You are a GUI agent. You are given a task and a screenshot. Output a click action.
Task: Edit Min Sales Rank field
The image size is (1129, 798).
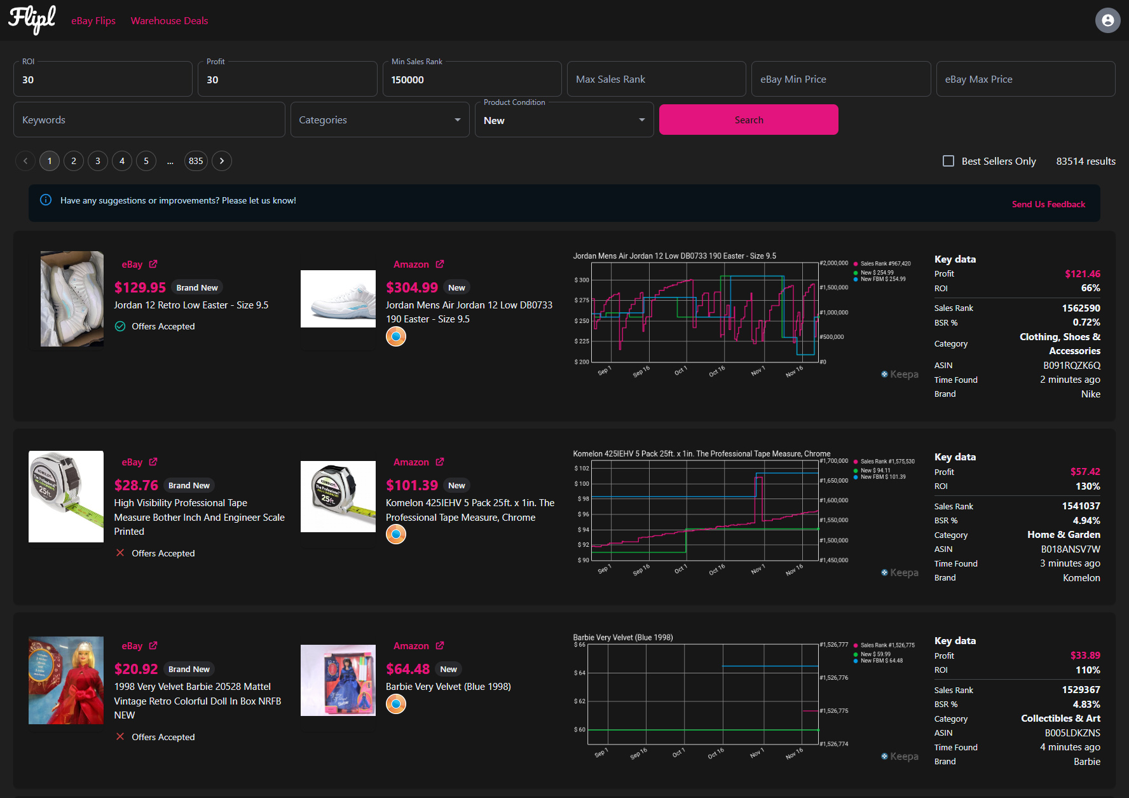[x=472, y=79]
